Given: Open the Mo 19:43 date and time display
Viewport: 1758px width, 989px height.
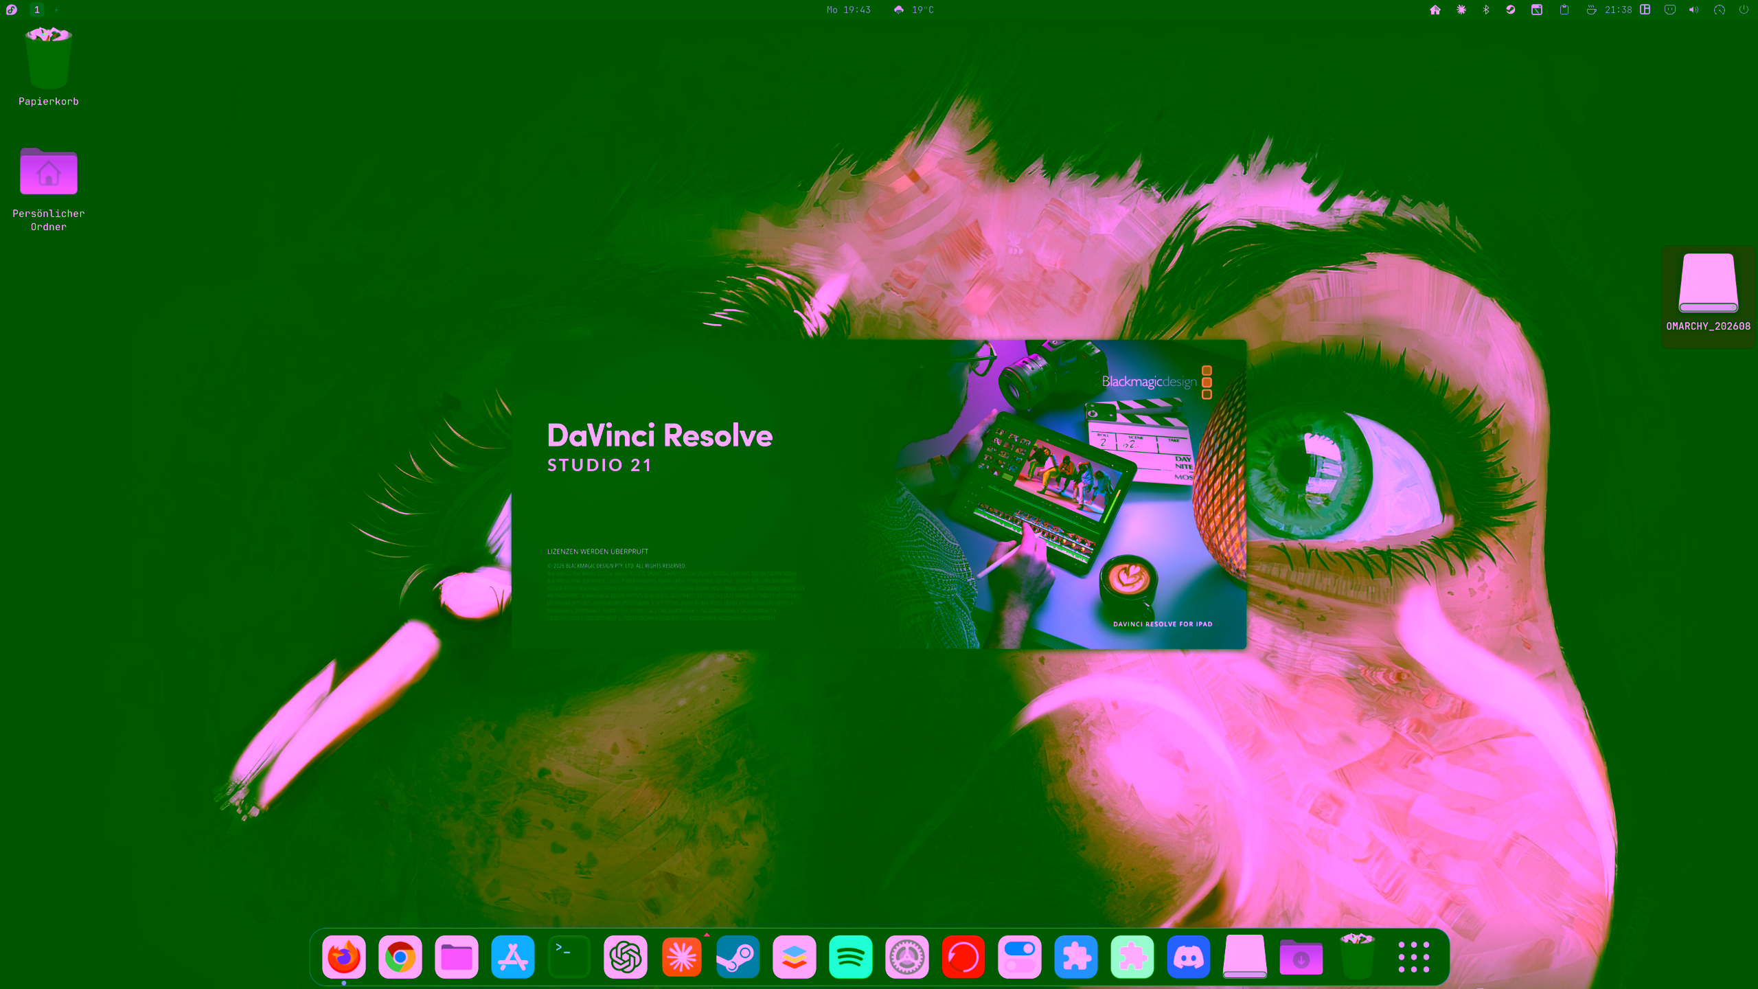Looking at the screenshot, I should coord(849,10).
